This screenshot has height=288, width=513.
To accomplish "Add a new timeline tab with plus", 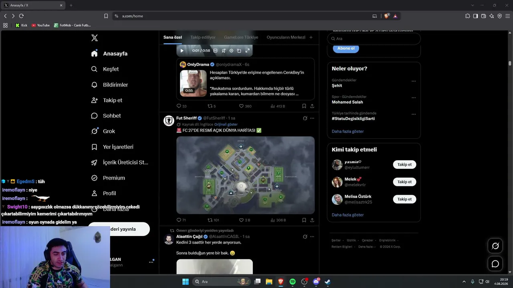I will [x=311, y=37].
